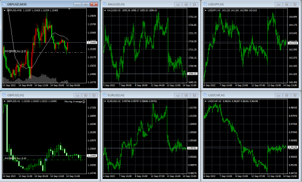The height and width of the screenshot is (182, 302).
Task: Click the EURUSD,H1 chart window icon
Action: [105, 95]
